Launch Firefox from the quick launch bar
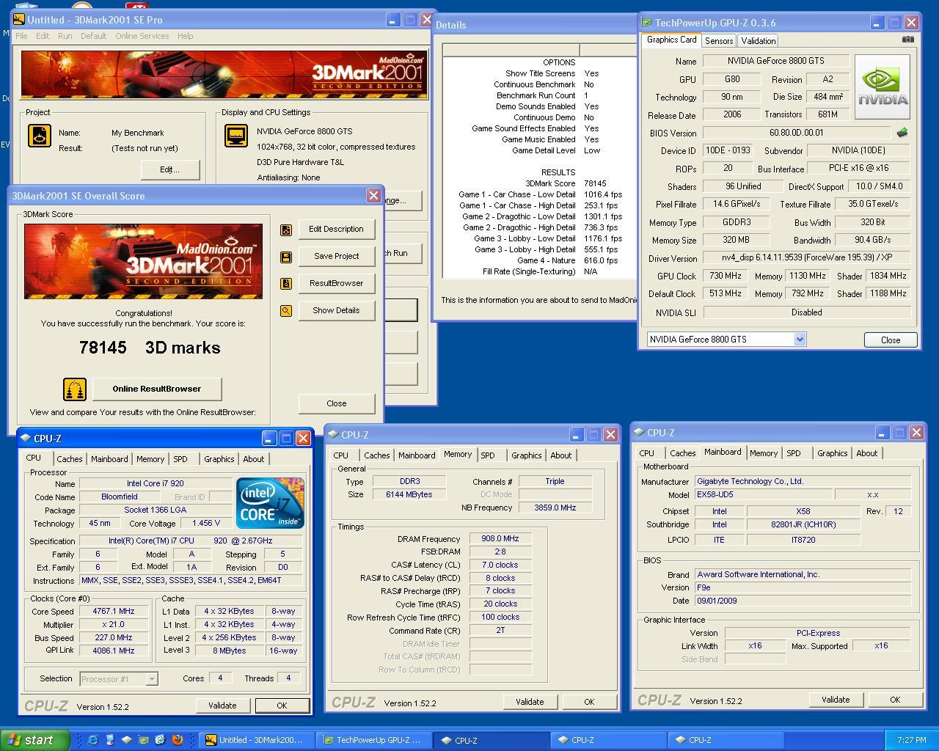 tap(177, 740)
